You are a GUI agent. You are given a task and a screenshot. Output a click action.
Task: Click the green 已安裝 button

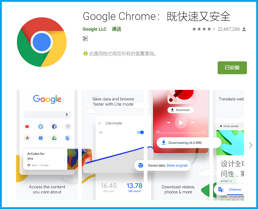pos(232,67)
